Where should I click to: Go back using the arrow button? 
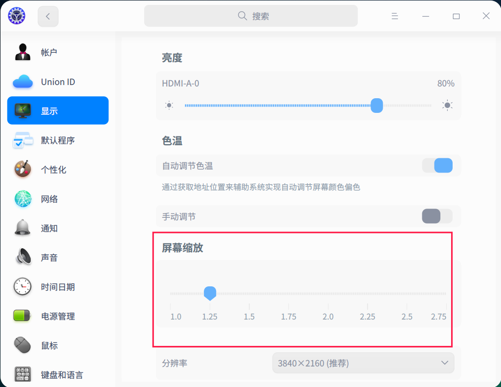pyautogui.click(x=48, y=16)
